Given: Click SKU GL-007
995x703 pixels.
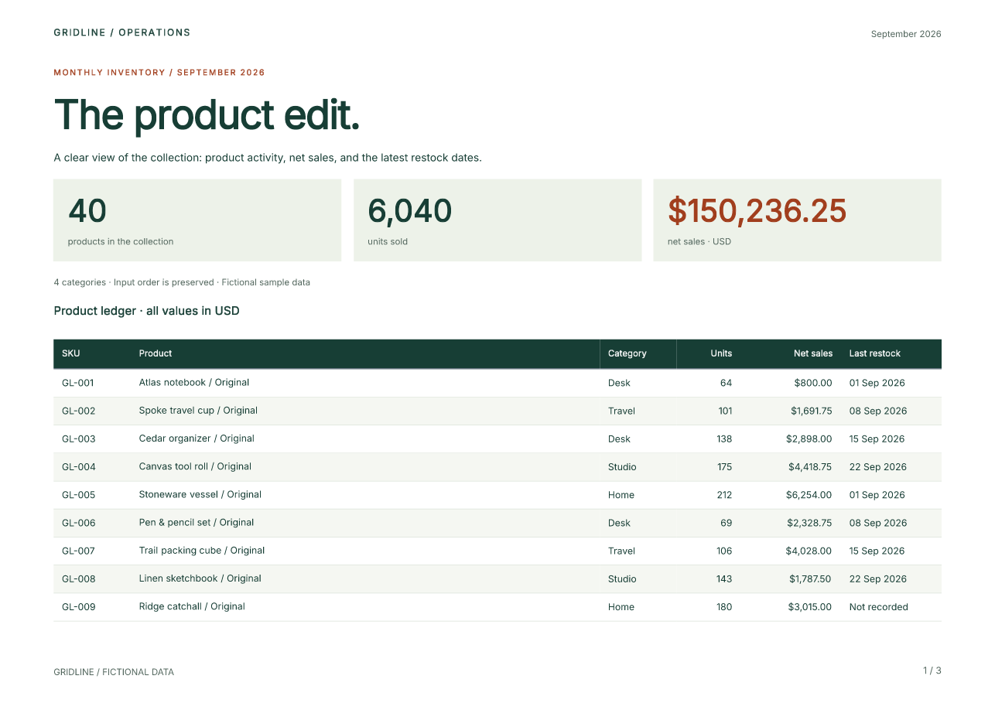Looking at the screenshot, I should pos(79,551).
